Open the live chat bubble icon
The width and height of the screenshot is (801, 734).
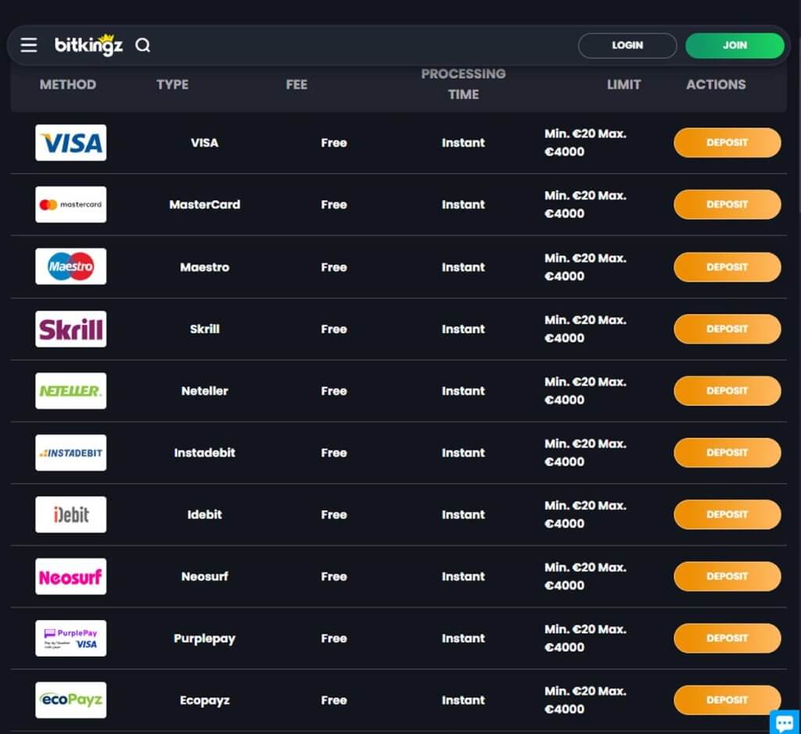click(785, 721)
